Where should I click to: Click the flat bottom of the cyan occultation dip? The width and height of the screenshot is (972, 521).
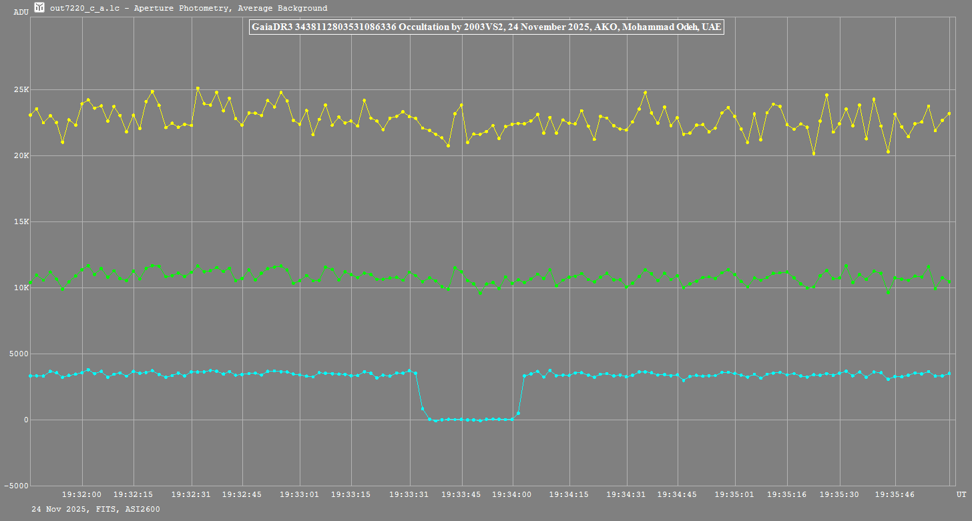[471, 420]
